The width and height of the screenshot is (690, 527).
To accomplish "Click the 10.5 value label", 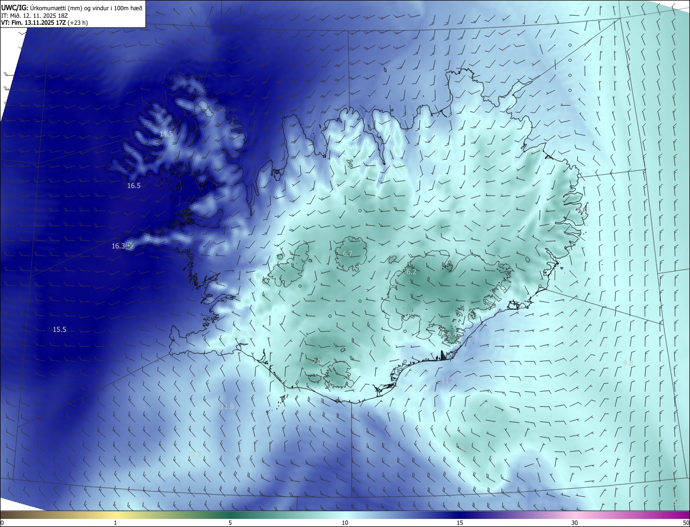I will pos(195,454).
